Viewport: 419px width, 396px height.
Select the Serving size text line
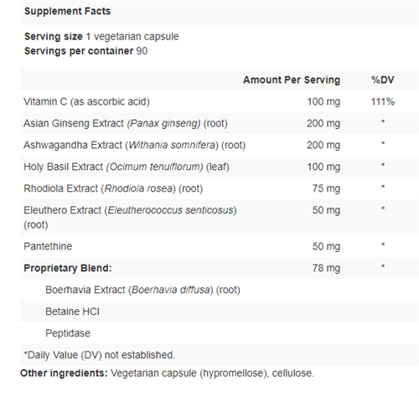coord(101,37)
